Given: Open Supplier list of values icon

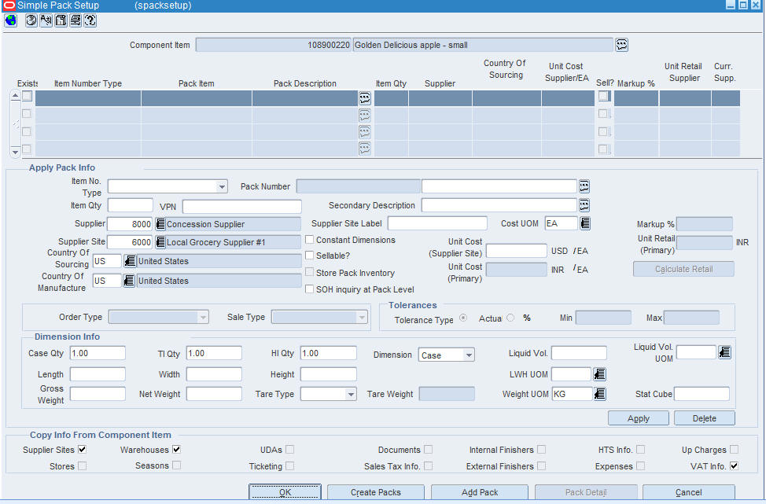Looking at the screenshot, I should [x=160, y=224].
